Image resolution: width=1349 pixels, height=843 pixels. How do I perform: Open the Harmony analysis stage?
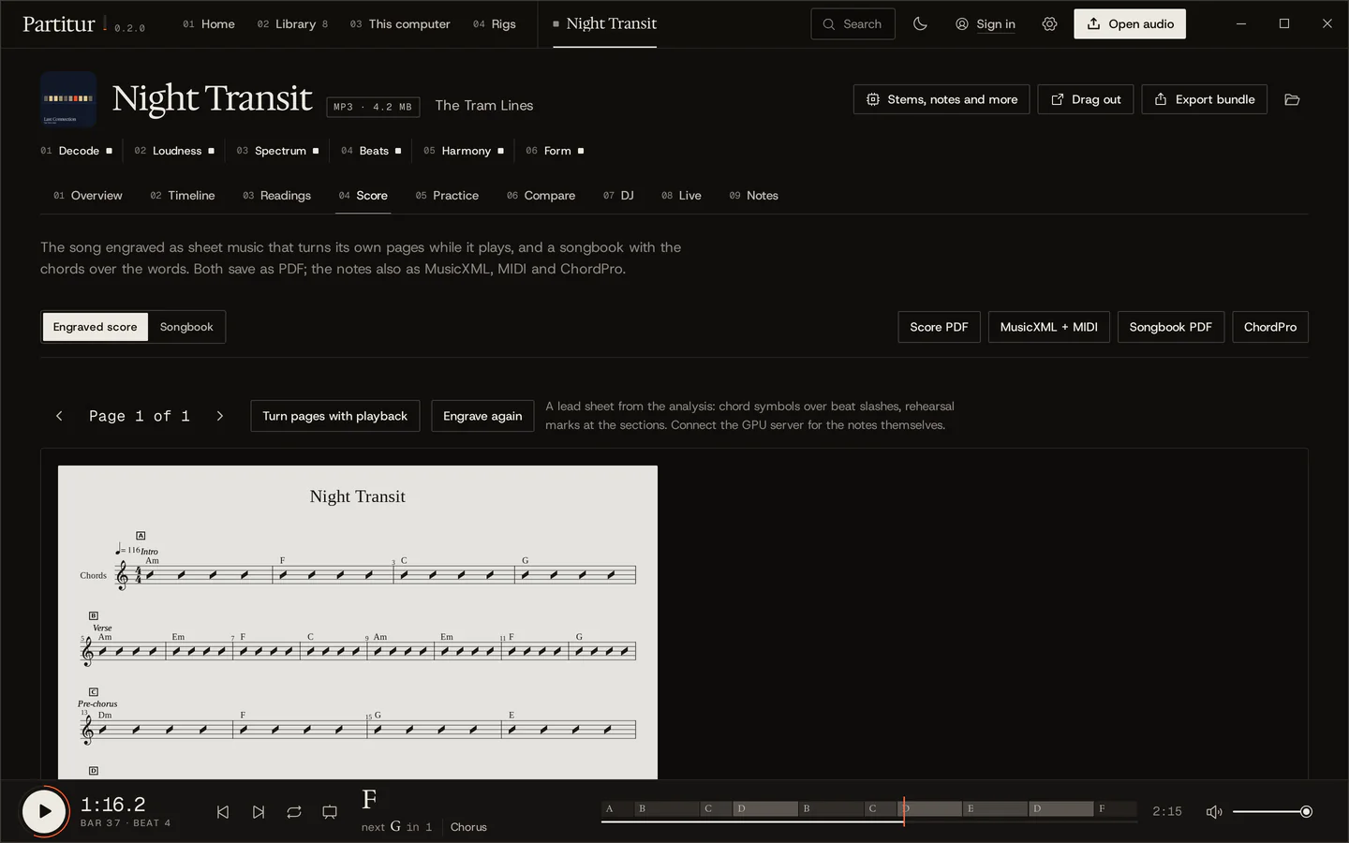(x=463, y=151)
